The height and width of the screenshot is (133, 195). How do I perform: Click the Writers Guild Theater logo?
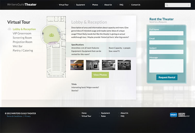pos(22,5)
